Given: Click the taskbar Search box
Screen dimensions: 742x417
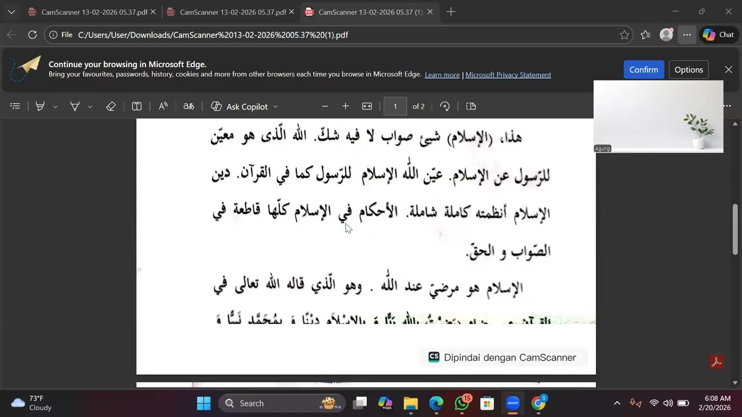Looking at the screenshot, I should (282, 403).
